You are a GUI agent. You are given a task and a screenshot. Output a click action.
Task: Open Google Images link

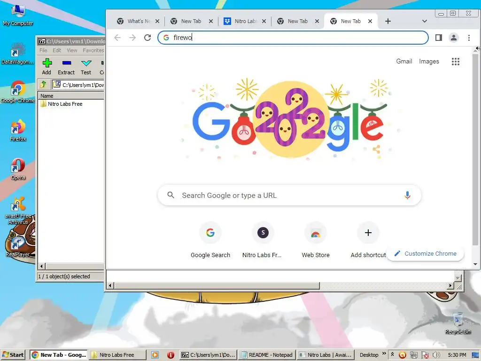429,62
